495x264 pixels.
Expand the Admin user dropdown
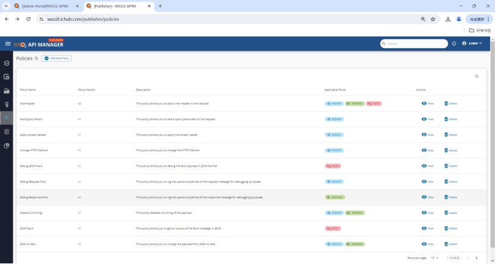tap(472, 43)
